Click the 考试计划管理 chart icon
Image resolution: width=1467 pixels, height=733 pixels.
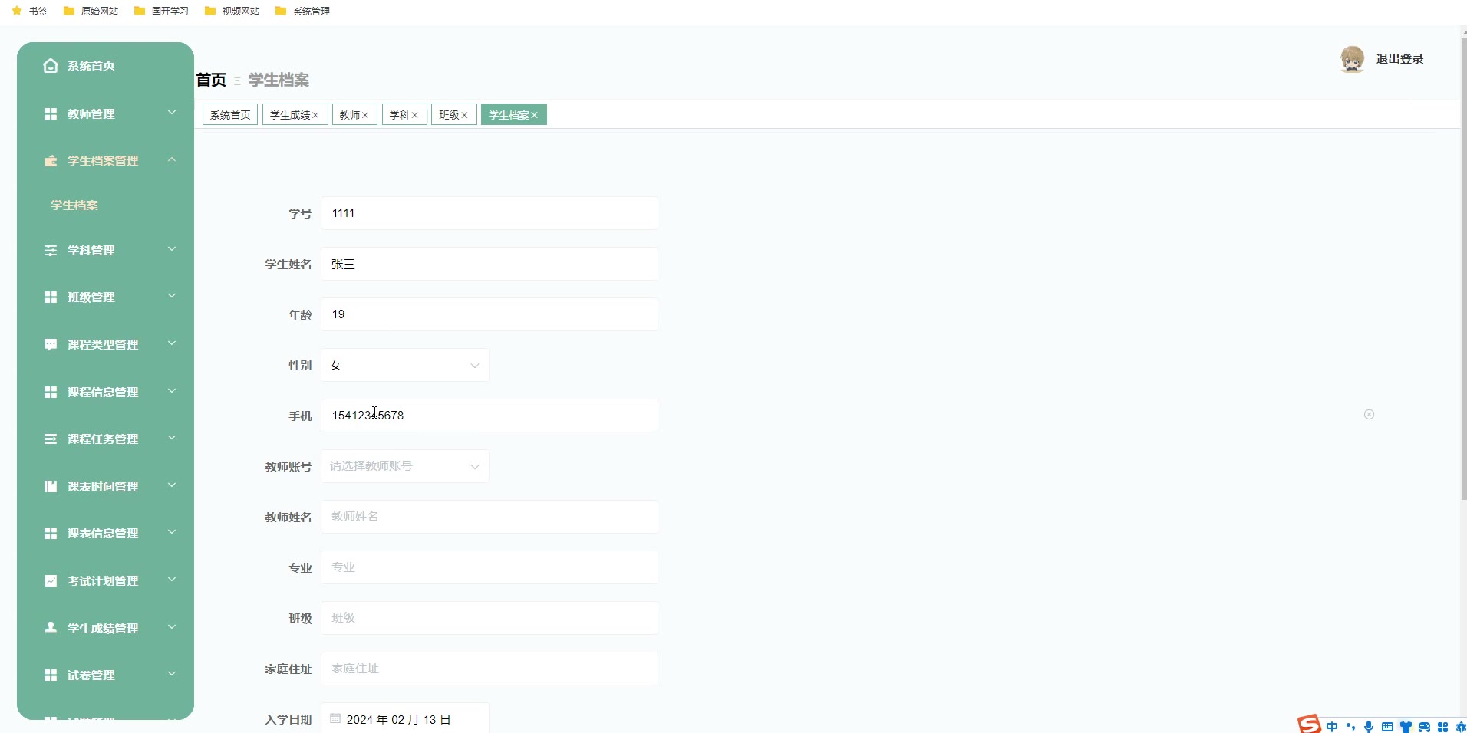point(51,581)
